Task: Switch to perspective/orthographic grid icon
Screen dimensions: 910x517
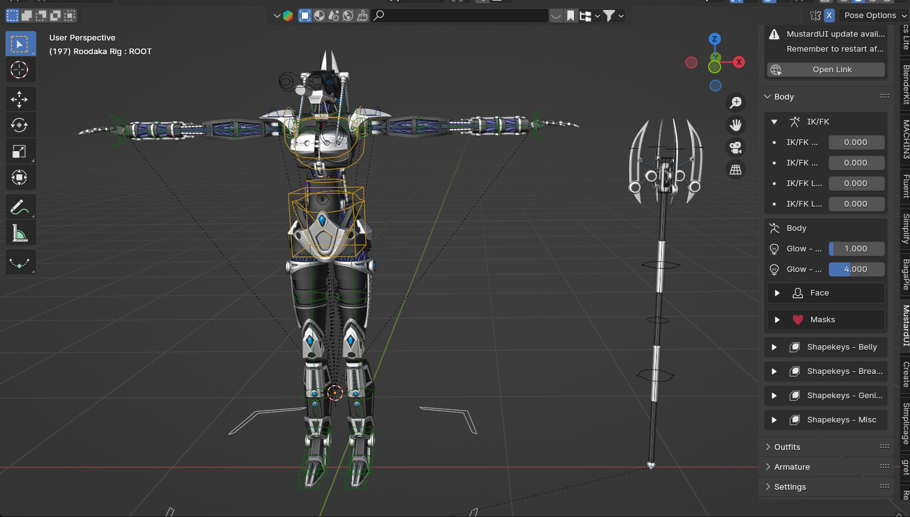Action: (736, 170)
